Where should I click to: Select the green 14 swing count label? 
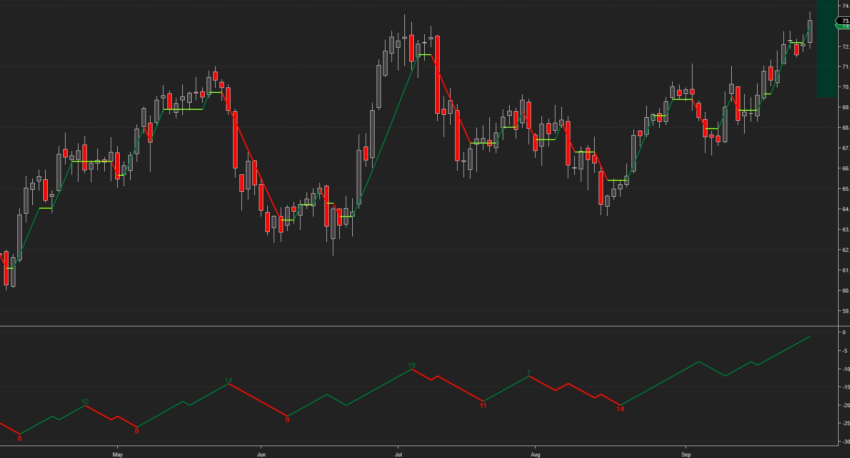click(229, 381)
